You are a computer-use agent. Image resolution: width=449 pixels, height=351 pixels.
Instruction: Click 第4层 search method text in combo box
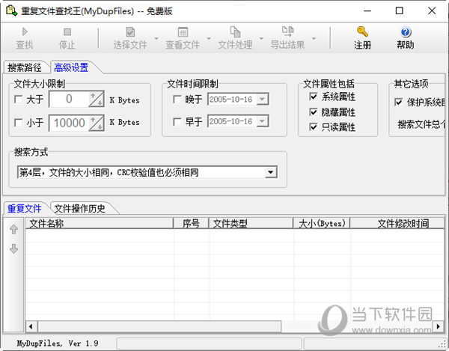point(109,172)
